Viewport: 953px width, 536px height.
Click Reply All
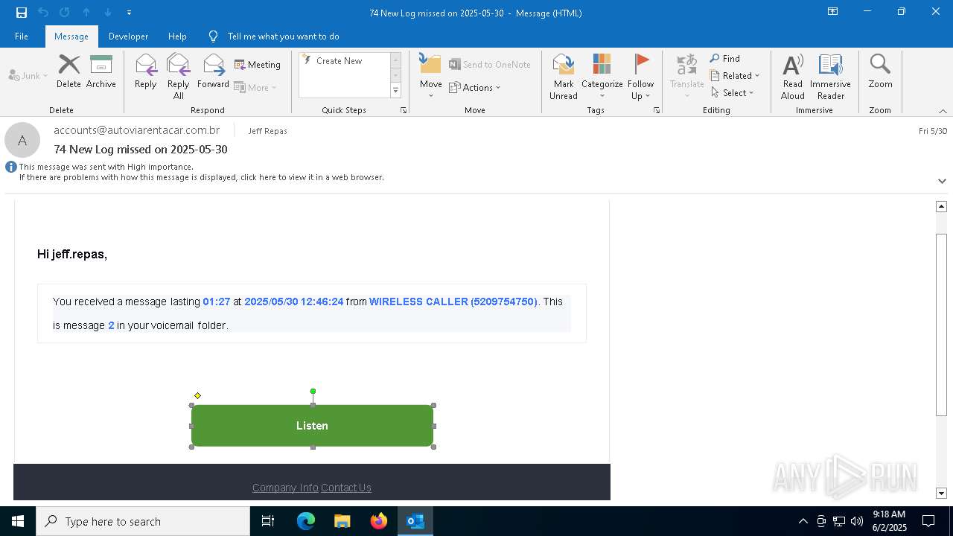[x=178, y=77]
